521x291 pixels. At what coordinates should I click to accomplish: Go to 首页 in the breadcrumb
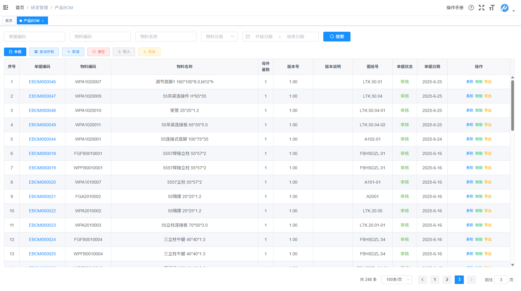pyautogui.click(x=20, y=8)
